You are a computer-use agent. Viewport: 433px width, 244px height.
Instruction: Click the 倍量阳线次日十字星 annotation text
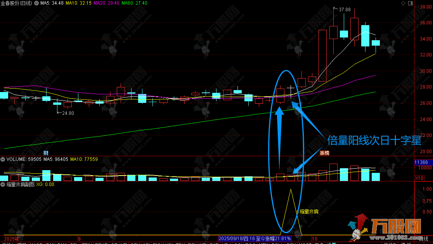click(374, 140)
